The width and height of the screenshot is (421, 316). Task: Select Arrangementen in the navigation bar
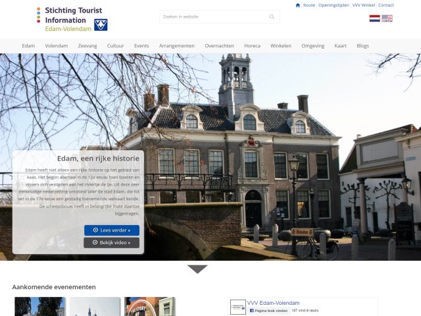tap(176, 46)
